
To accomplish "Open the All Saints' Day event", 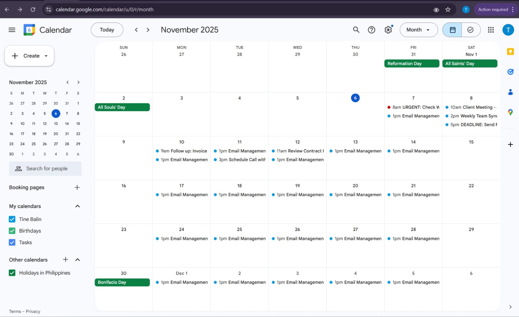I will pyautogui.click(x=470, y=64).
